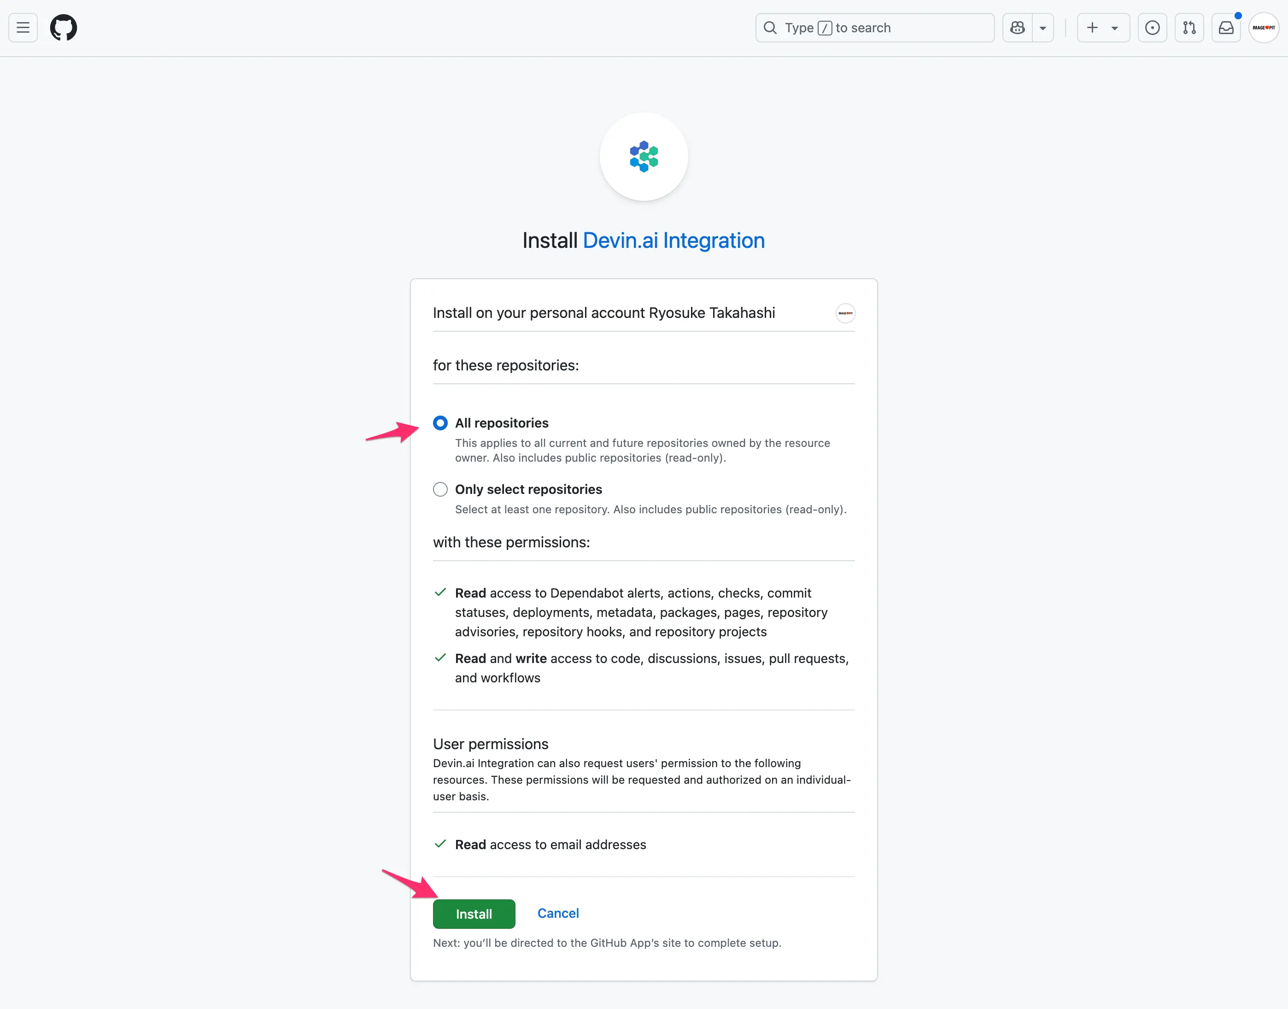Click the "Only select repositories" label text
1288x1009 pixels.
[x=528, y=489]
